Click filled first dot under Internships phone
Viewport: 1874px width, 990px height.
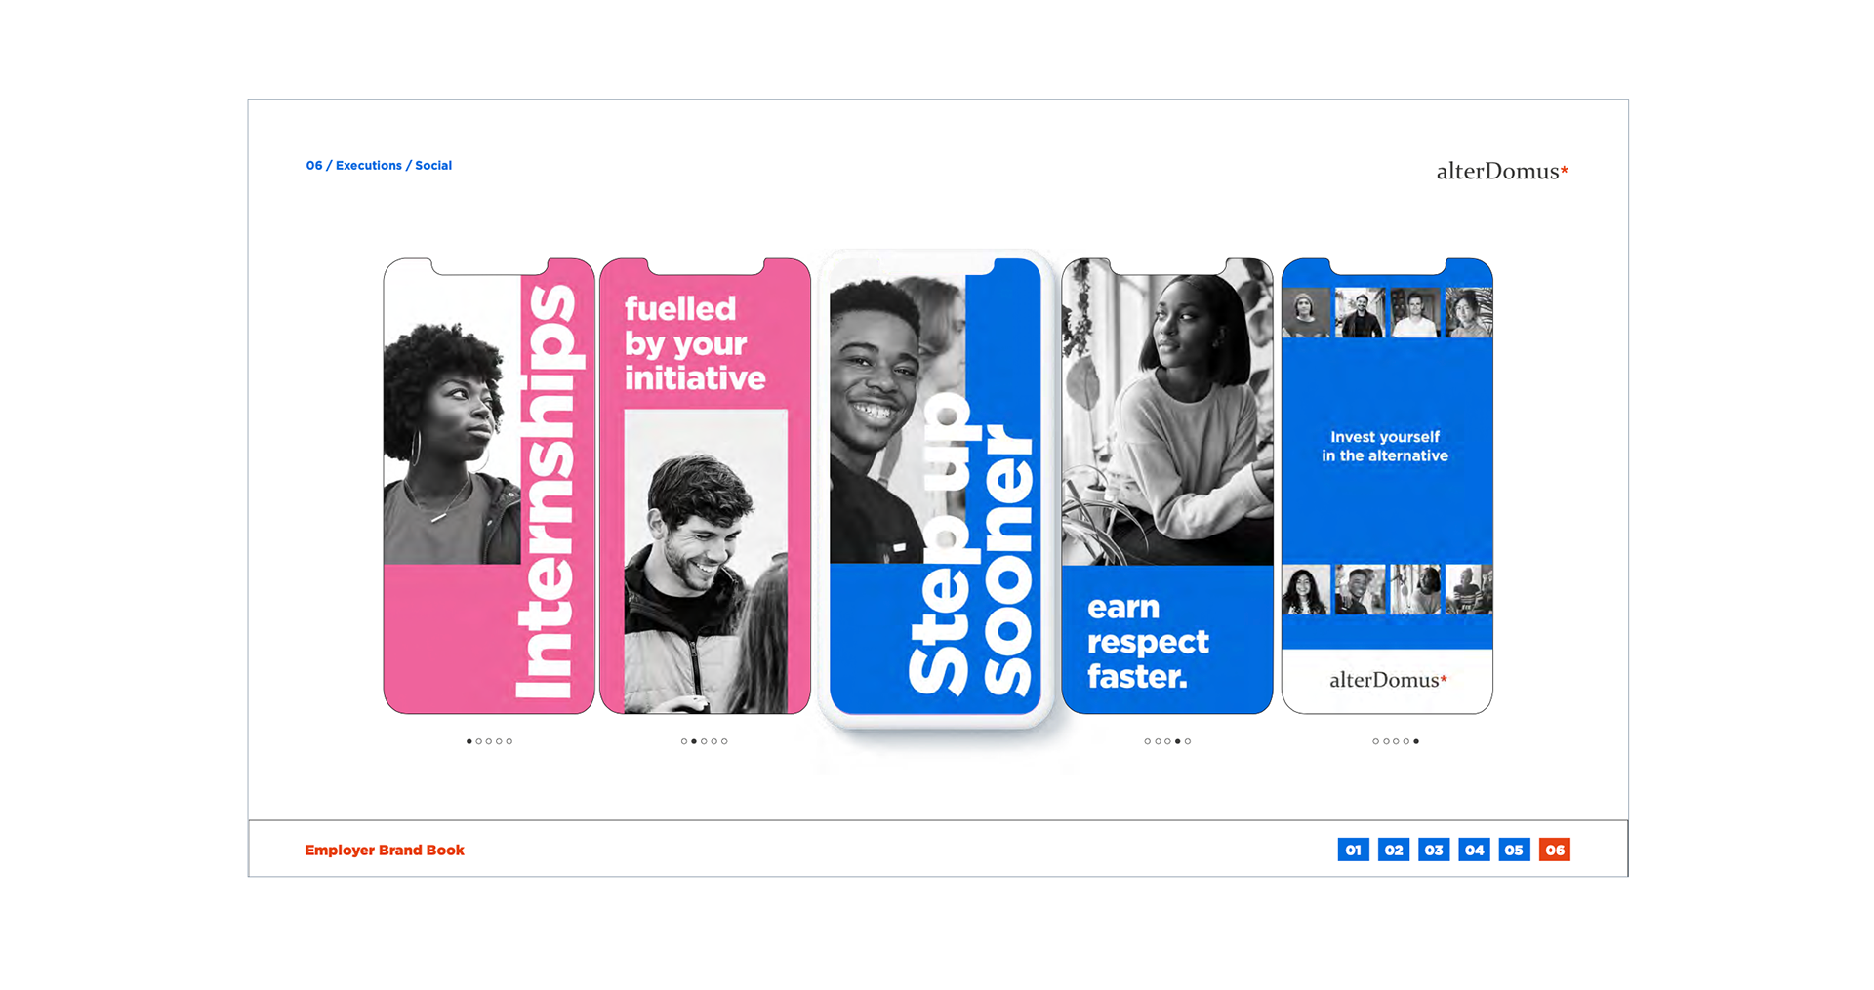point(468,741)
